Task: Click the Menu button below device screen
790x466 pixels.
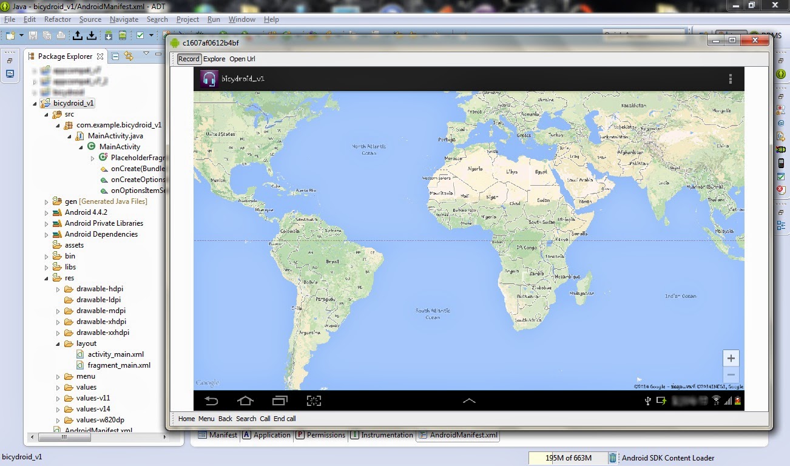Action: 206,419
